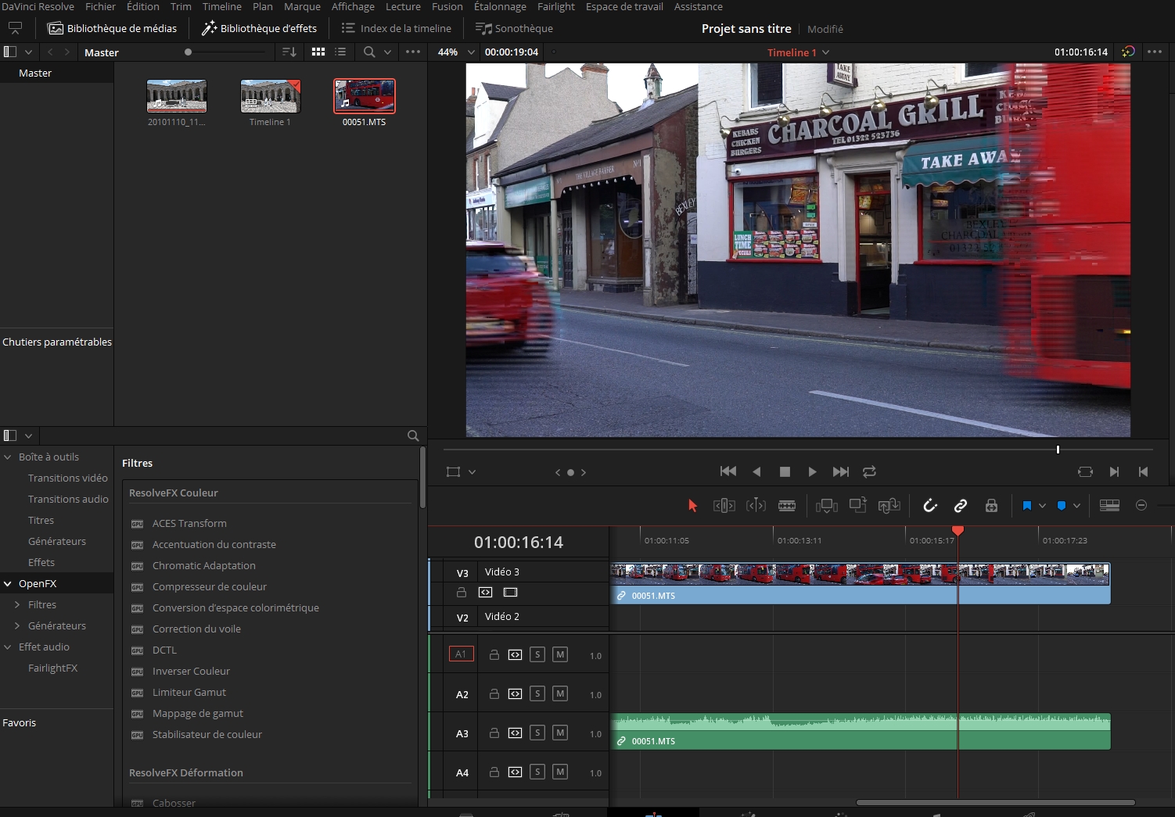Solo audio track A1

(537, 654)
